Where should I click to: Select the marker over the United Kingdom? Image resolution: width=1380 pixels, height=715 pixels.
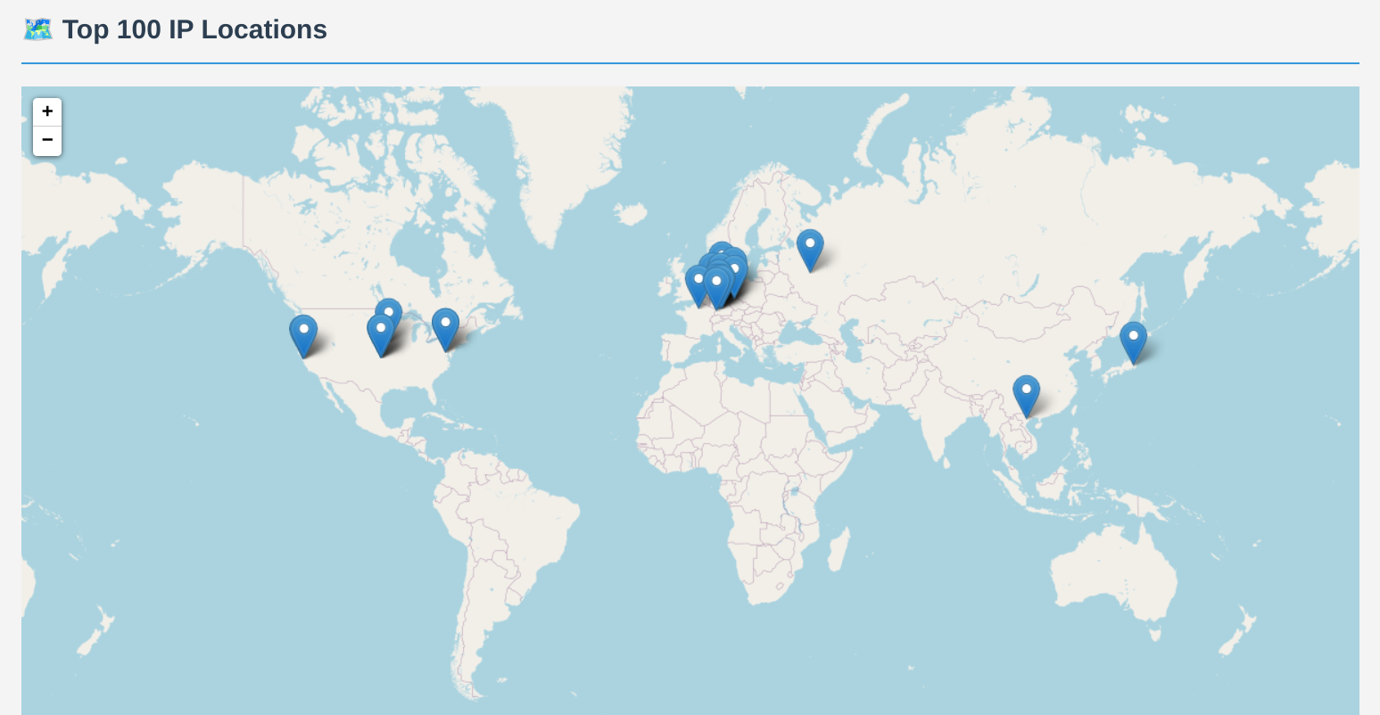click(698, 286)
